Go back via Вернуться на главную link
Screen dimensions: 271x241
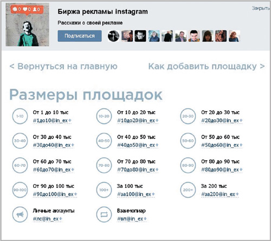[63, 67]
